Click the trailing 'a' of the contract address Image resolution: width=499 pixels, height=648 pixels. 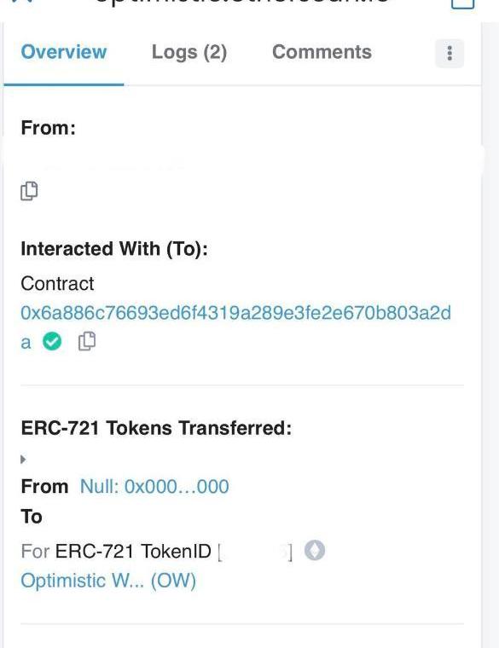(x=26, y=343)
